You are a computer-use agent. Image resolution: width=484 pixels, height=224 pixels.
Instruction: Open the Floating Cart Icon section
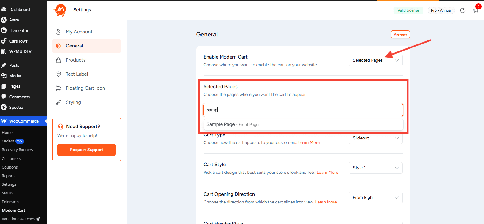(87, 88)
